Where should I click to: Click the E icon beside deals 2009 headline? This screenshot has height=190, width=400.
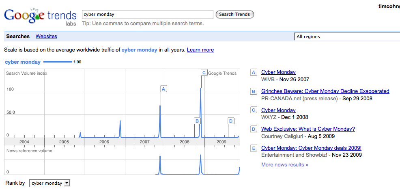coord(254,148)
